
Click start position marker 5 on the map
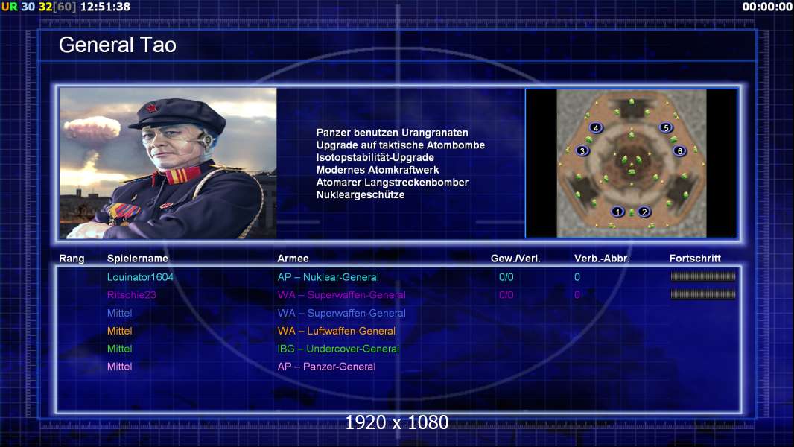[666, 127]
